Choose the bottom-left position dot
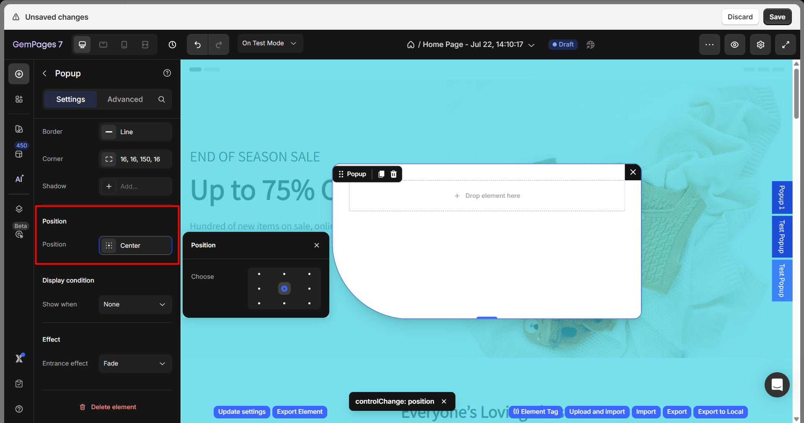Image resolution: width=804 pixels, height=423 pixels. click(x=259, y=303)
